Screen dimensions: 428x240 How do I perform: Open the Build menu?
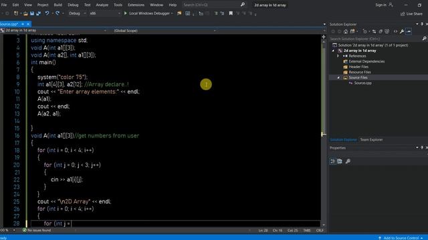58,5
